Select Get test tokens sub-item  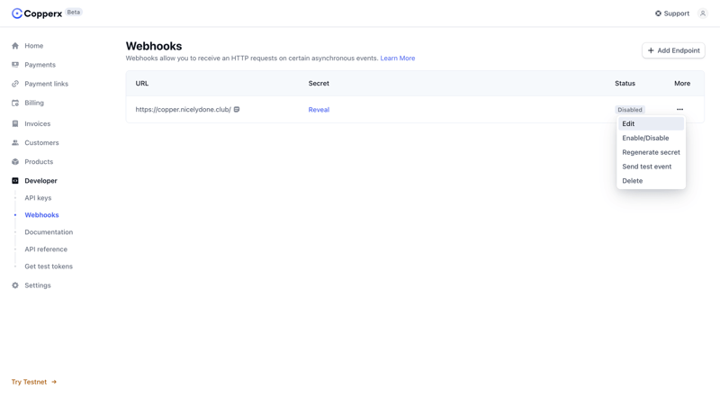tap(49, 267)
